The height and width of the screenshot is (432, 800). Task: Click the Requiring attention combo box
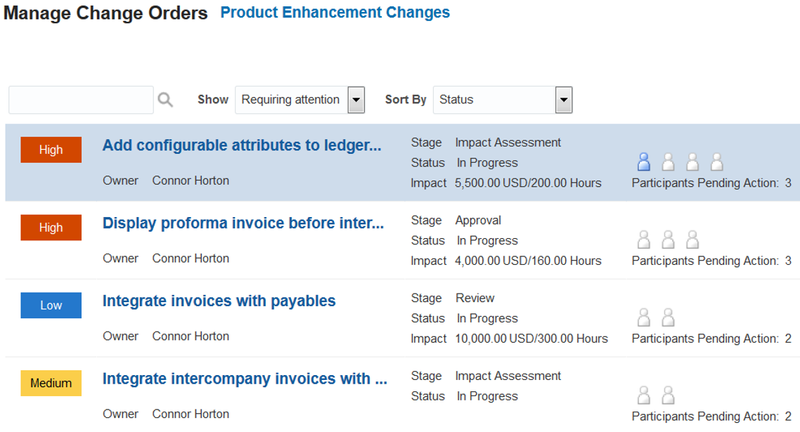point(291,100)
